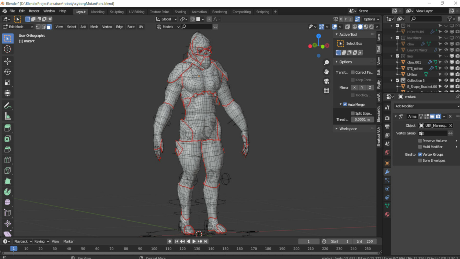
Task: Enable the Preserve Volume checkbox
Action: coord(420,141)
